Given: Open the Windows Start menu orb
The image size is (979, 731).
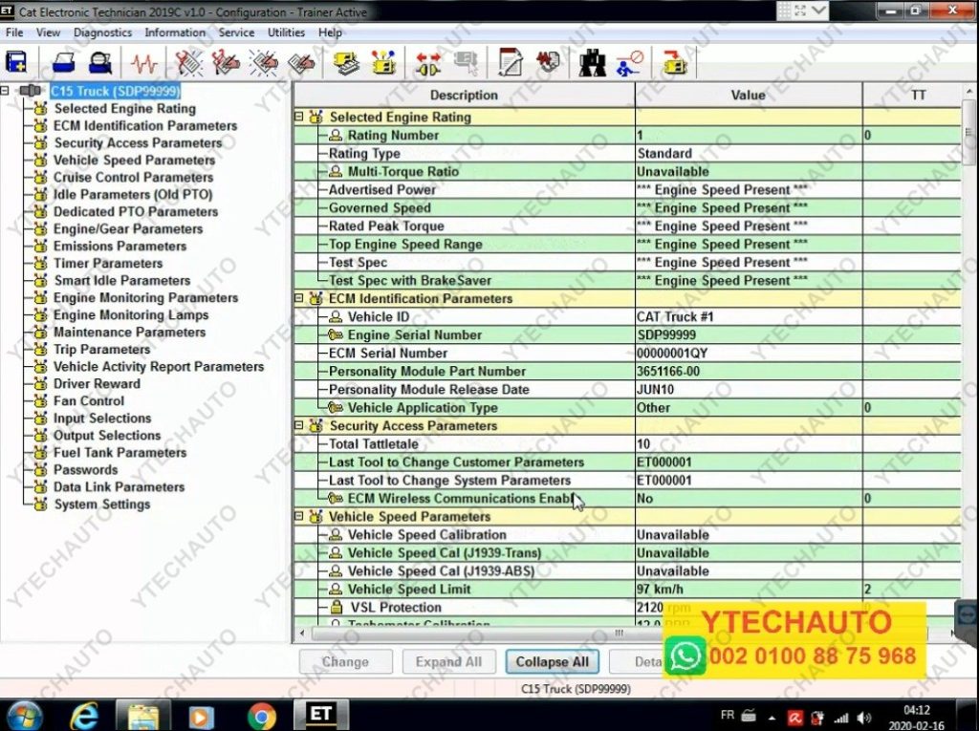Looking at the screenshot, I should pos(24,715).
